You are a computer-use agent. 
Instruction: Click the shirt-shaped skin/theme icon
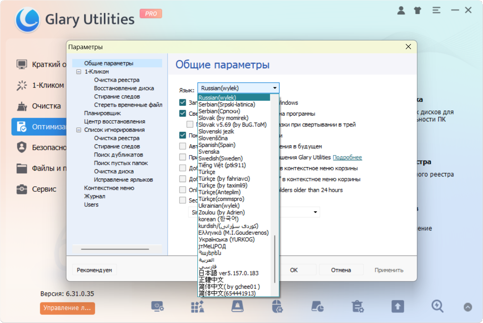(418, 10)
